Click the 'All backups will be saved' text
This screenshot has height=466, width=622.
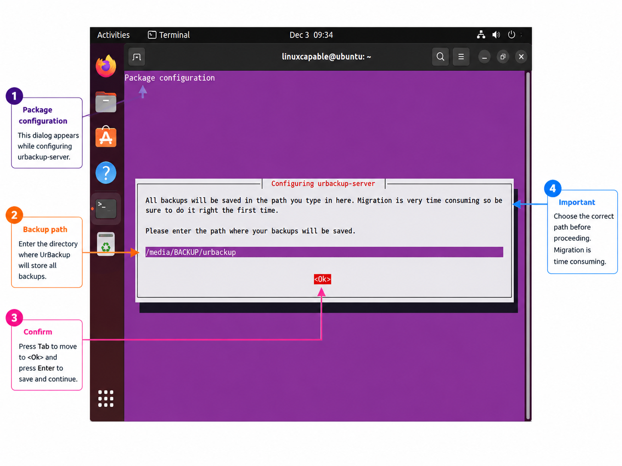(324, 205)
